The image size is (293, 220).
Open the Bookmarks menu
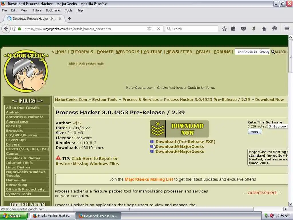[x=53, y=11]
